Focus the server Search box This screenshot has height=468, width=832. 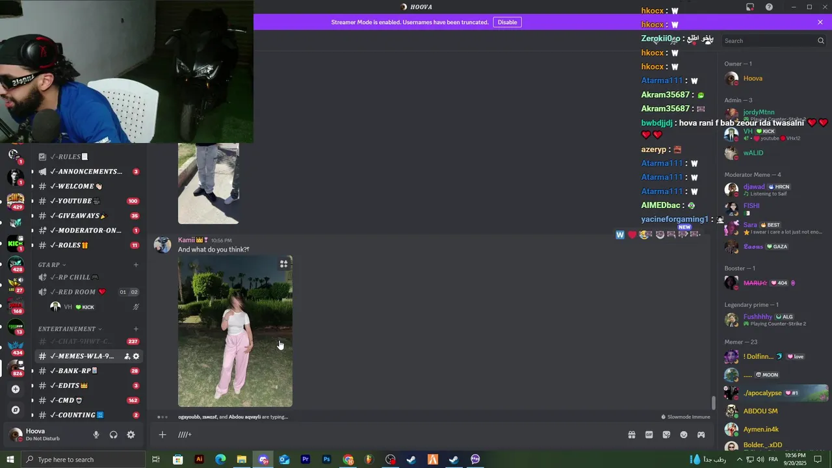(x=774, y=41)
